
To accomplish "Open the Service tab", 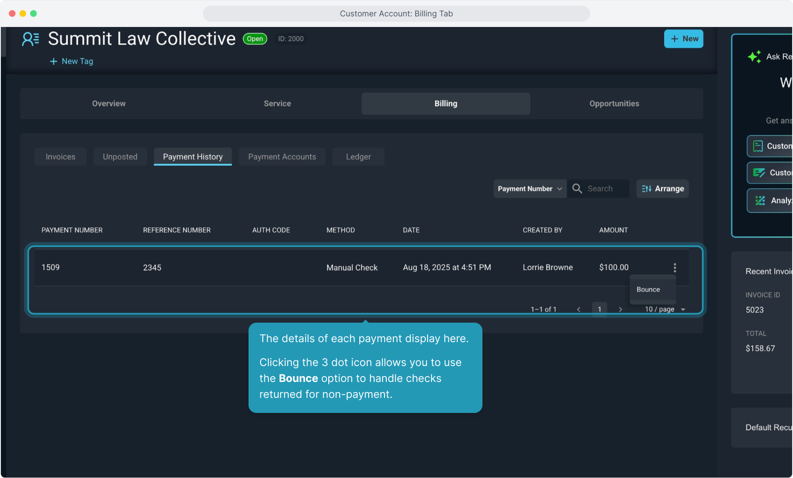I will (277, 104).
